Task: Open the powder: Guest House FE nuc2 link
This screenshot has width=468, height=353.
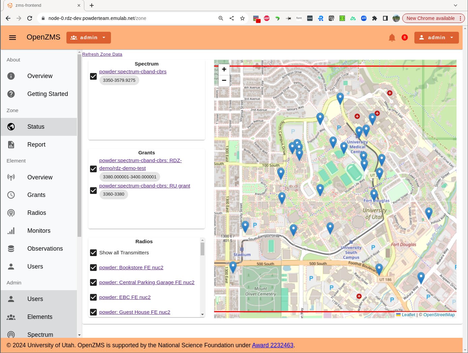Action: coord(135,312)
